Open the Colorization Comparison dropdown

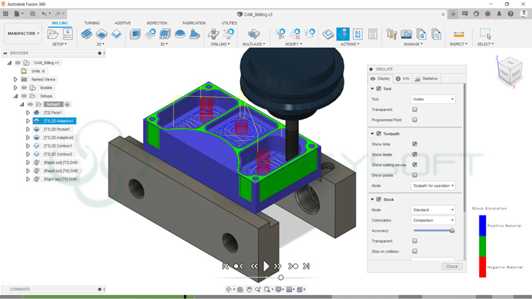(x=433, y=221)
